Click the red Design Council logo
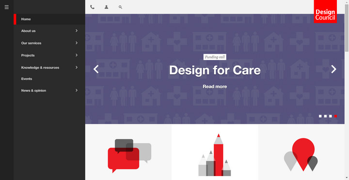The height and width of the screenshot is (180, 349). [325, 12]
